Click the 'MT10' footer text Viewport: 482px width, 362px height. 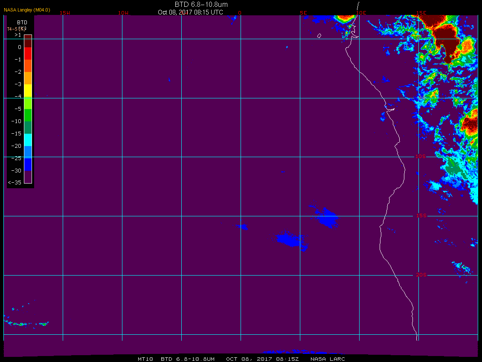pyautogui.click(x=145, y=359)
